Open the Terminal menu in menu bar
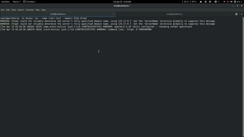This screenshot has height=137, width=244. [x=29, y=10]
